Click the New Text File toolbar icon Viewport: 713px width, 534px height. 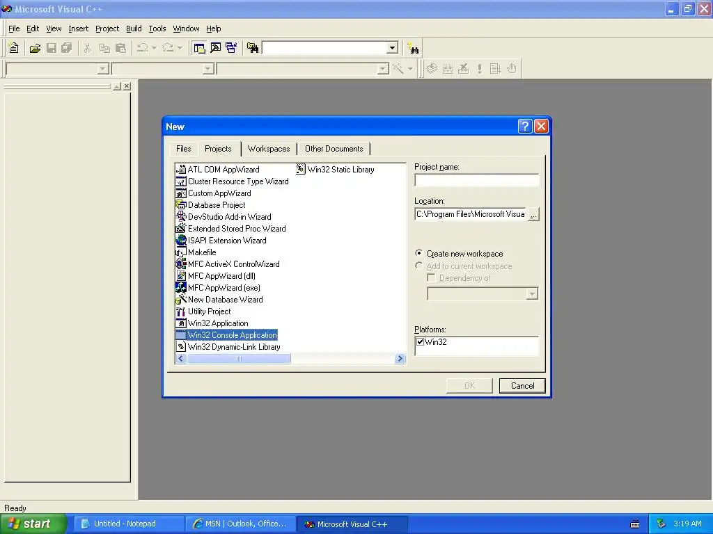point(14,48)
